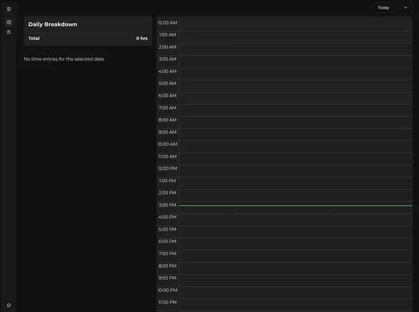Click the 5:00 AM hour label
Screen dimensions: 419x312
tap(167, 83)
